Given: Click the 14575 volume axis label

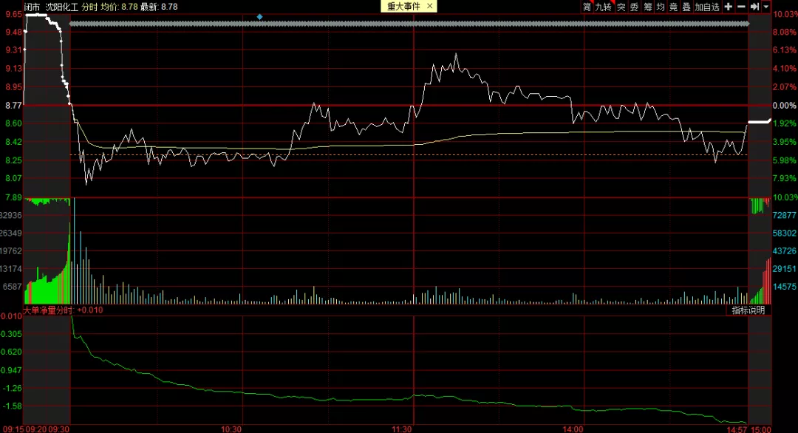Looking at the screenshot, I should point(784,287).
